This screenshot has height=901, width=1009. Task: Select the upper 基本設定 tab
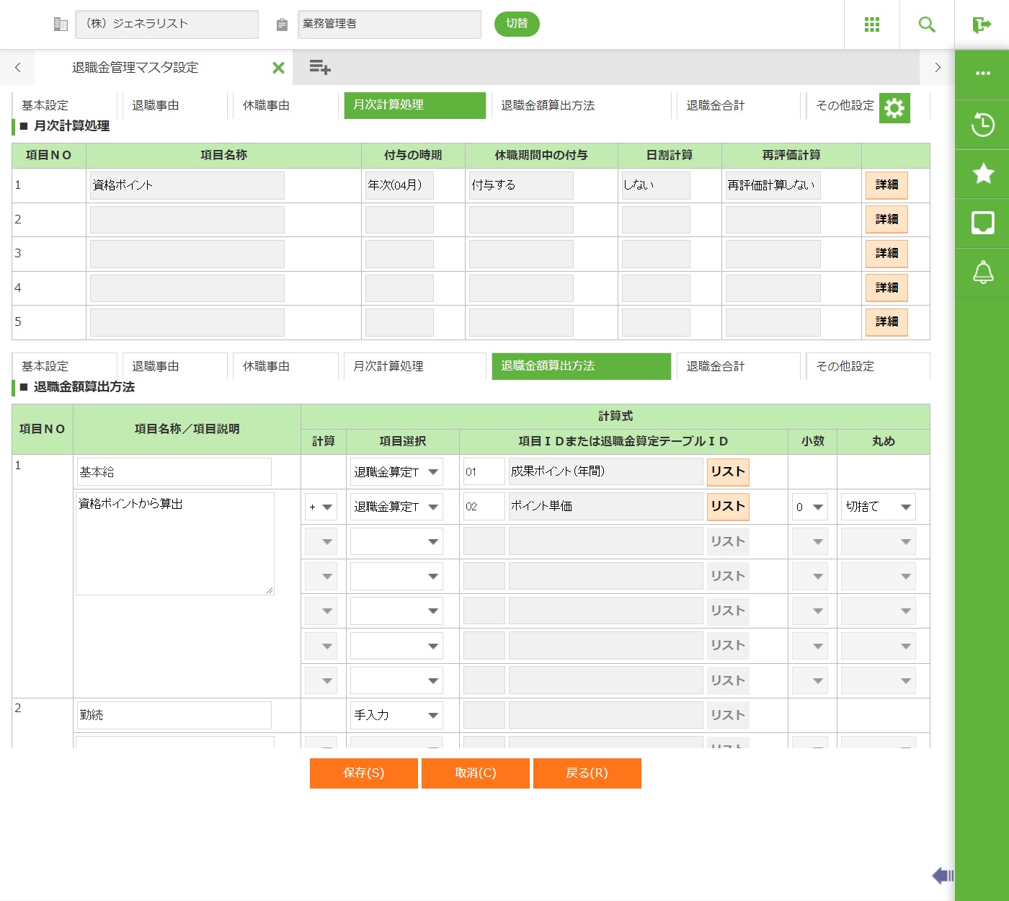(x=63, y=105)
